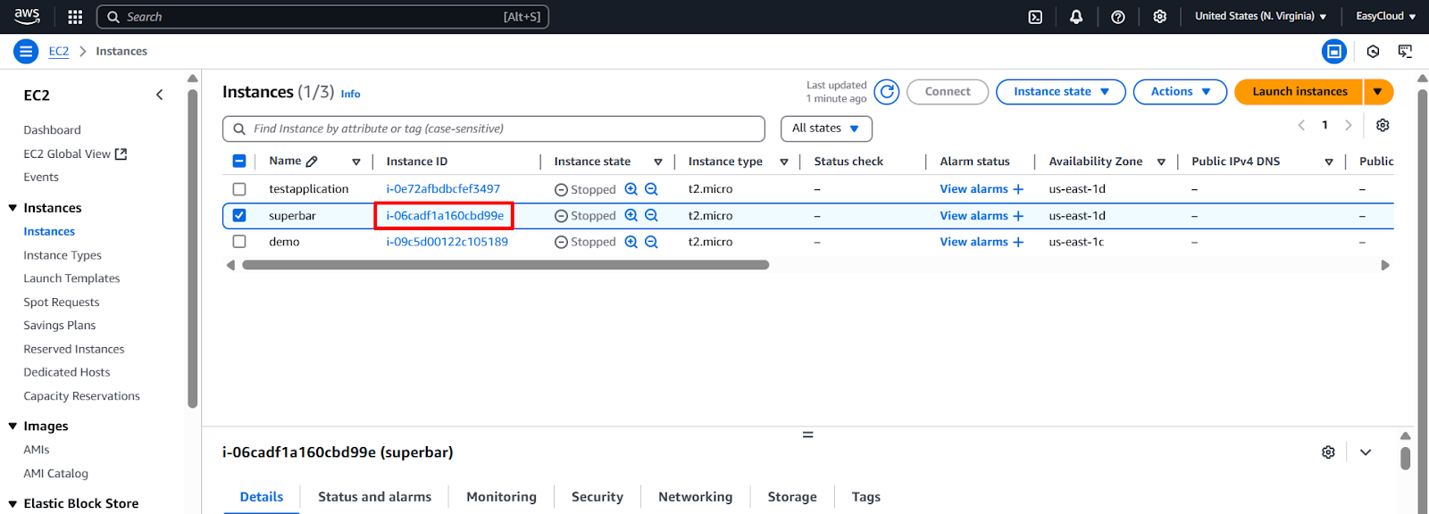This screenshot has width=1429, height=514.
Task: Collapse the Images sidebar section
Action: click(x=13, y=427)
